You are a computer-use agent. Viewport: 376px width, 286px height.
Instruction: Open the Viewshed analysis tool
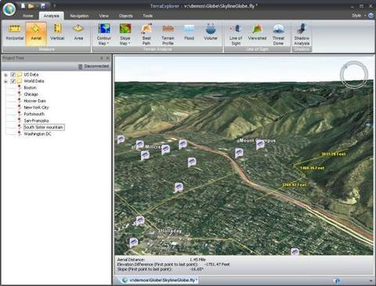coord(257,33)
